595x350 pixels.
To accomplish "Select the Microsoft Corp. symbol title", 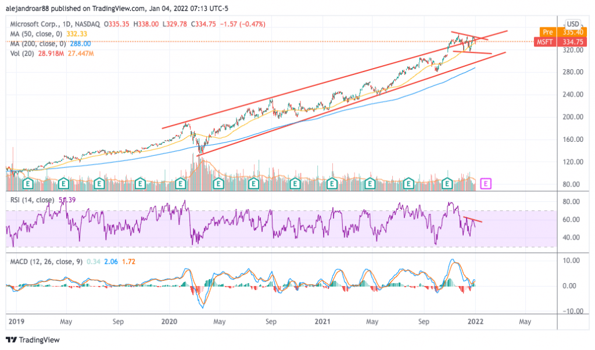I will 55,24.
